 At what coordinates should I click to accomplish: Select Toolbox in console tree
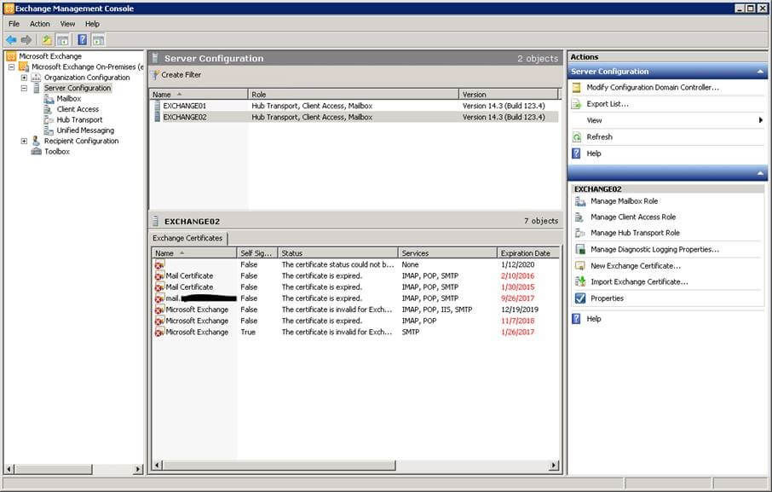(x=57, y=152)
